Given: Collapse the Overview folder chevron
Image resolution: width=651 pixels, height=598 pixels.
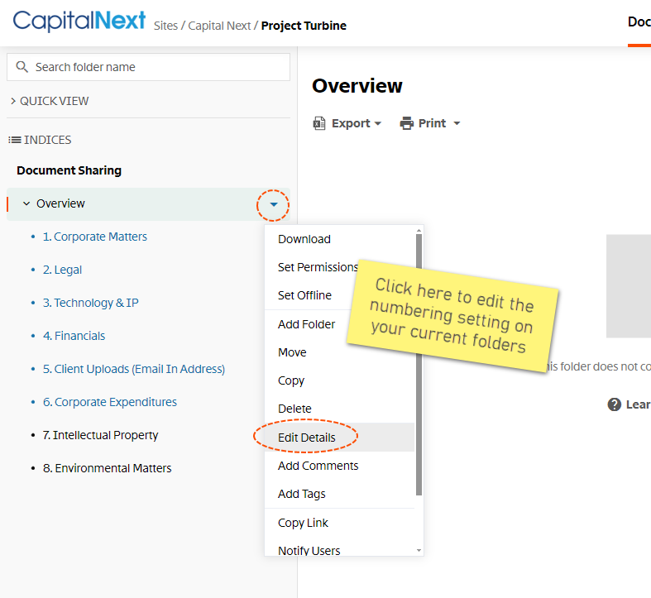Looking at the screenshot, I should coord(26,203).
